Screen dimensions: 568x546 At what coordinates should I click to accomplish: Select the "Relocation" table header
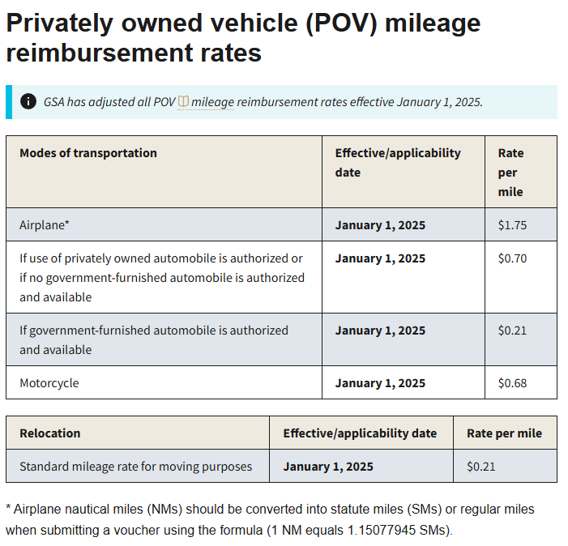50,433
